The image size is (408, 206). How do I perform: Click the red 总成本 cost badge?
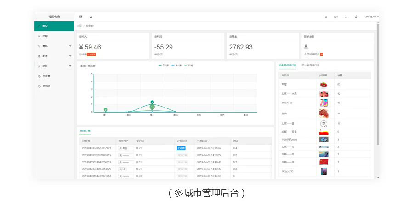pyautogui.click(x=91, y=54)
